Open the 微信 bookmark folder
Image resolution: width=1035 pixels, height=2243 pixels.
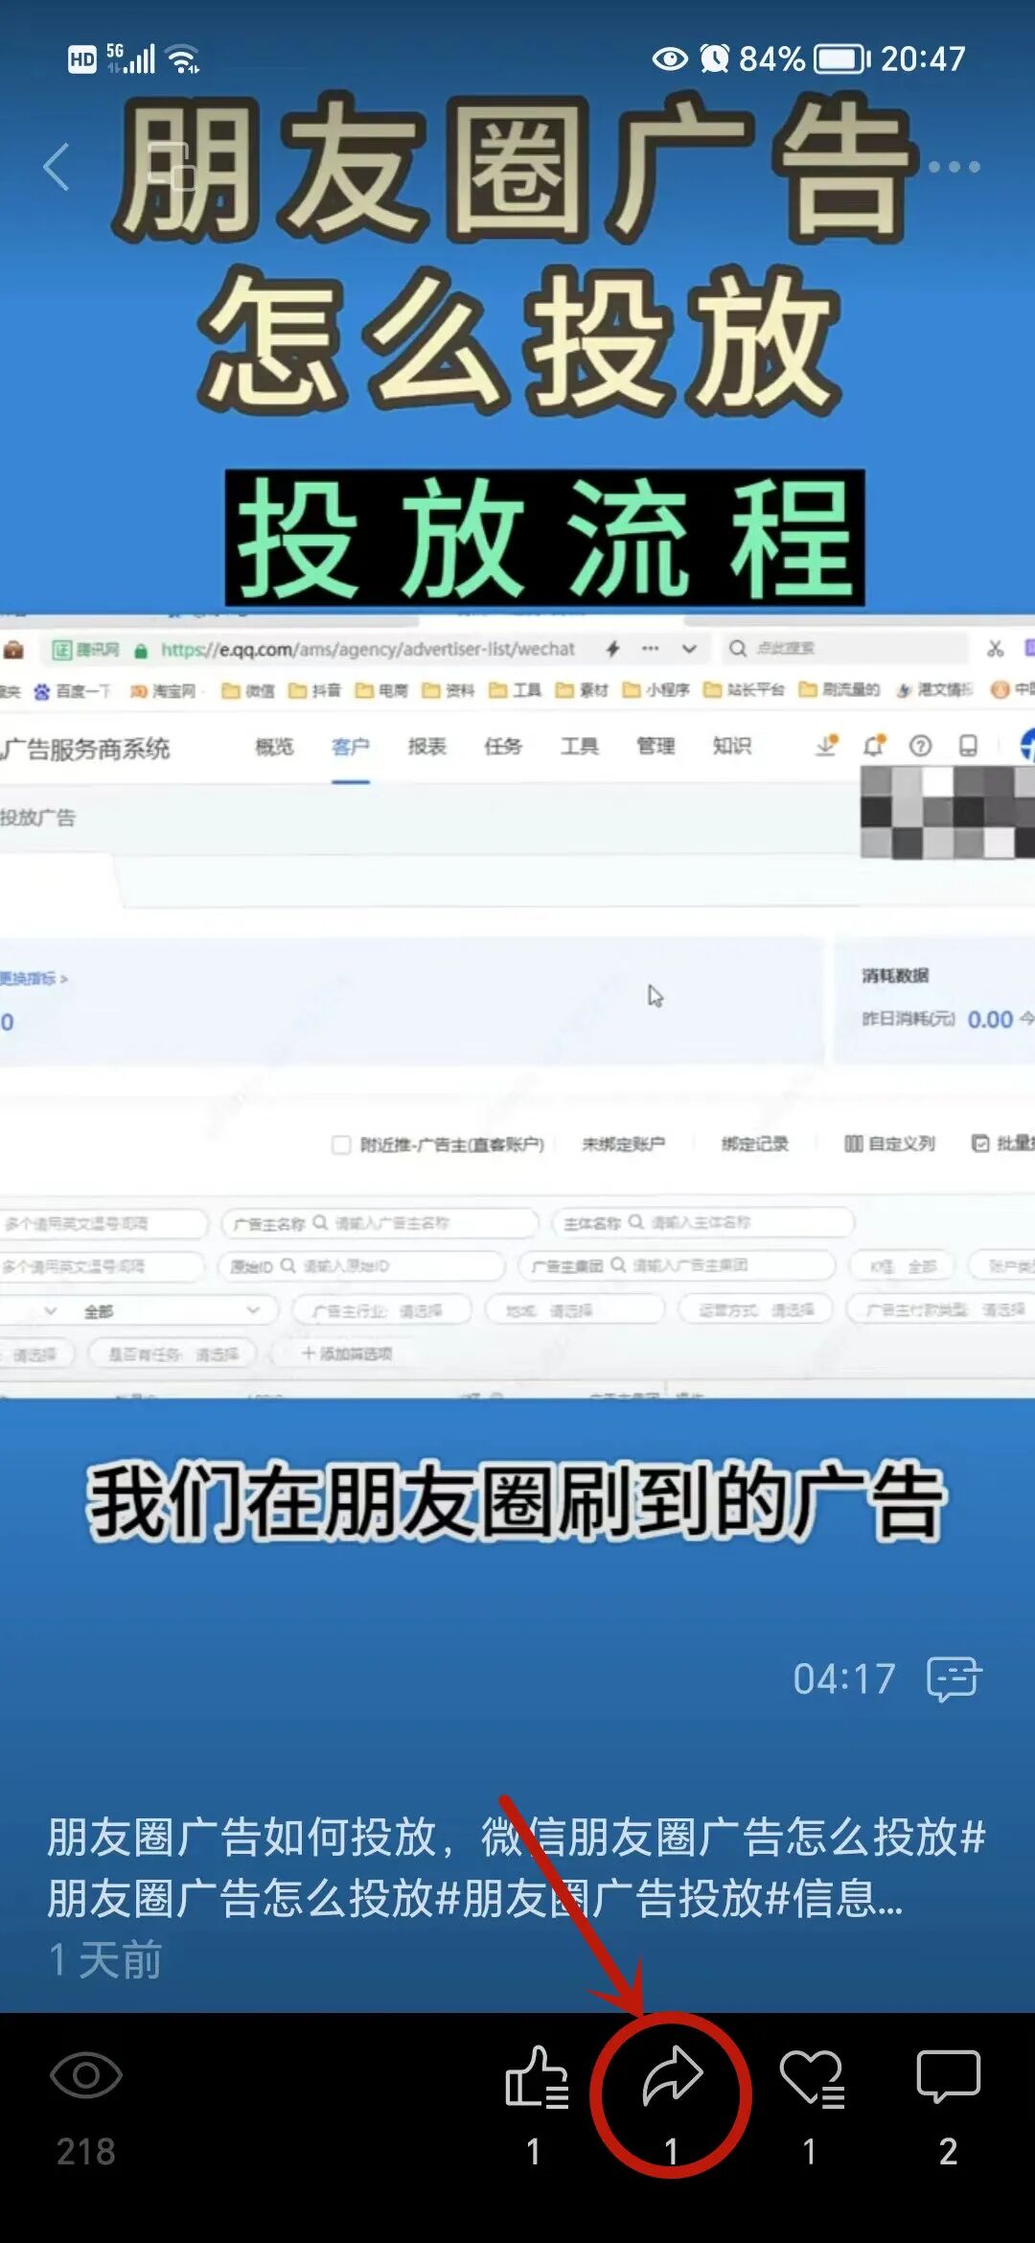[x=248, y=690]
